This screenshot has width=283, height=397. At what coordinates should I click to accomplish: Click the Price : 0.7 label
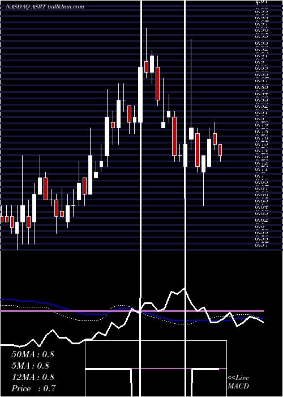(34, 388)
